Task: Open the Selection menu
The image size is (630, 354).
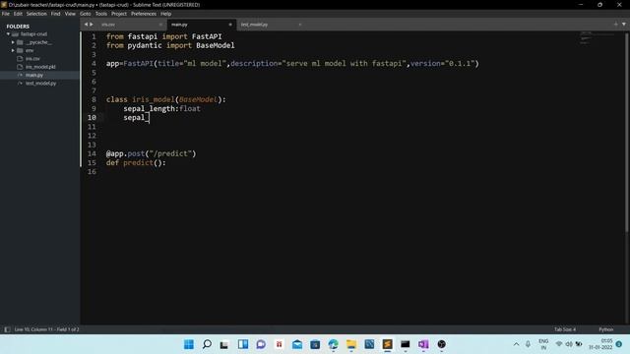Action: pos(36,14)
